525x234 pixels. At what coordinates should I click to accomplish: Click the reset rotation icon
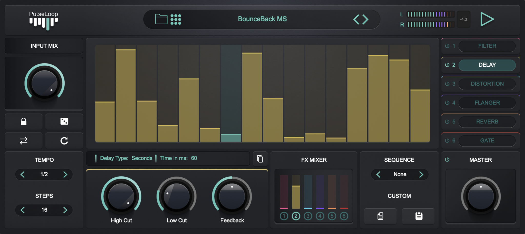tap(64, 140)
